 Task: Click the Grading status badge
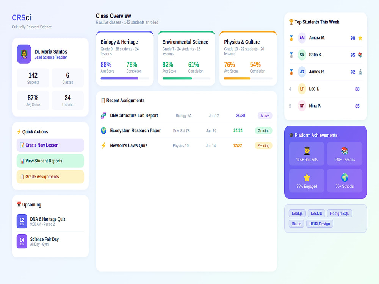click(263, 131)
